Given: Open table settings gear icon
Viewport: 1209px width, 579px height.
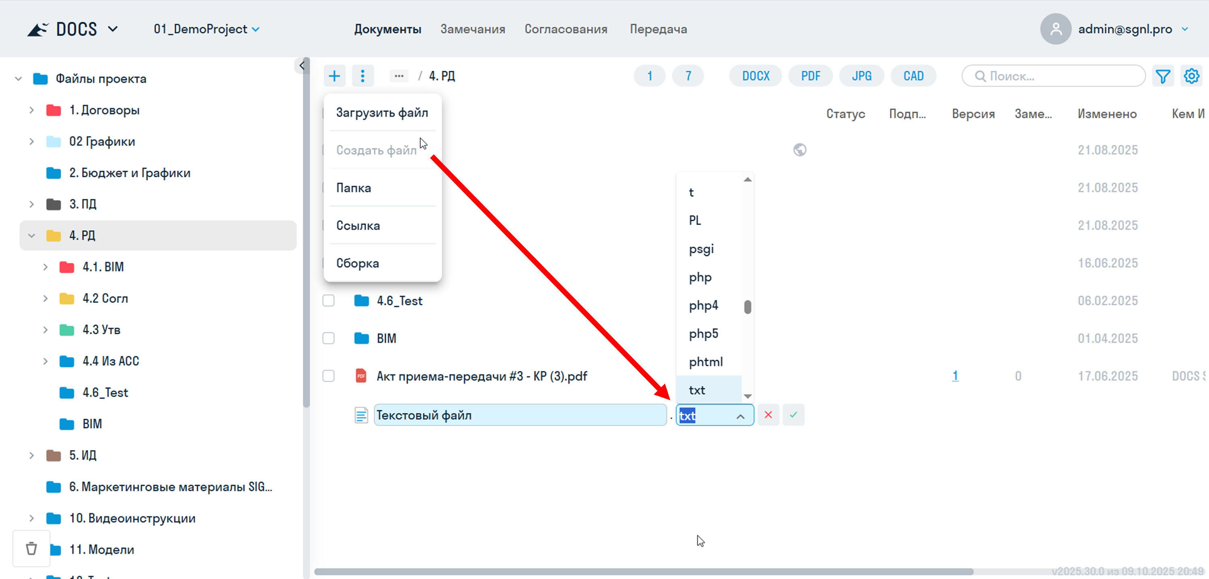Looking at the screenshot, I should [x=1191, y=76].
